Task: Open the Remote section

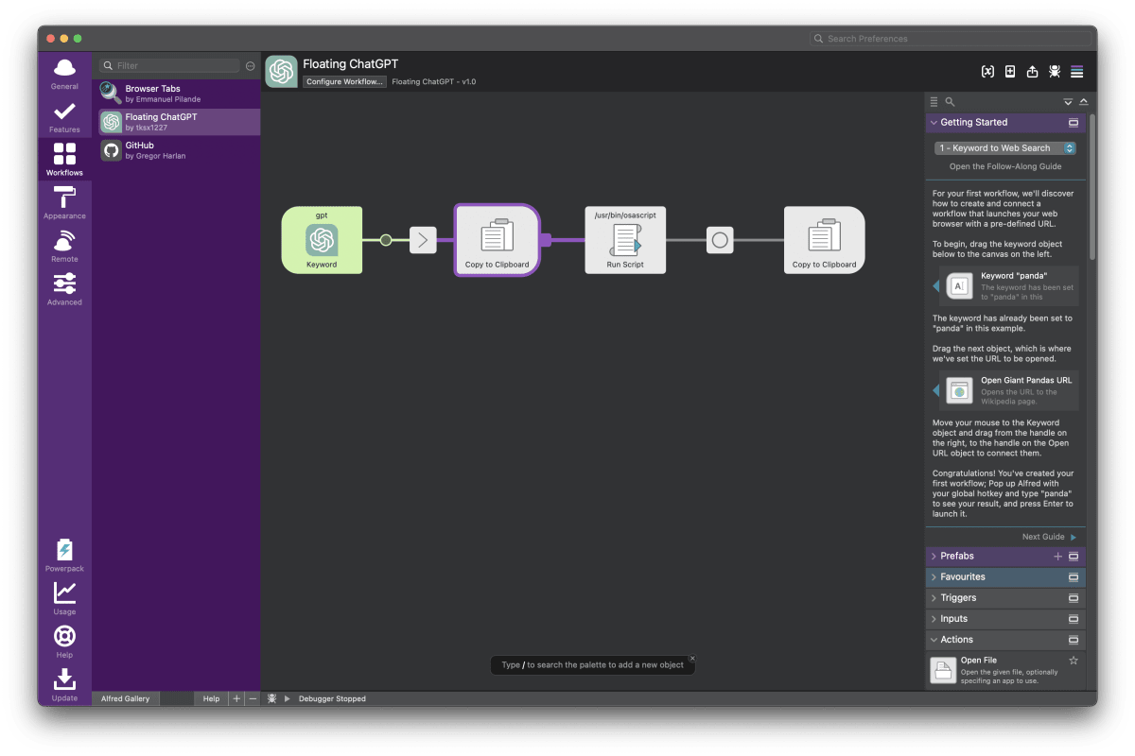Action: (64, 247)
